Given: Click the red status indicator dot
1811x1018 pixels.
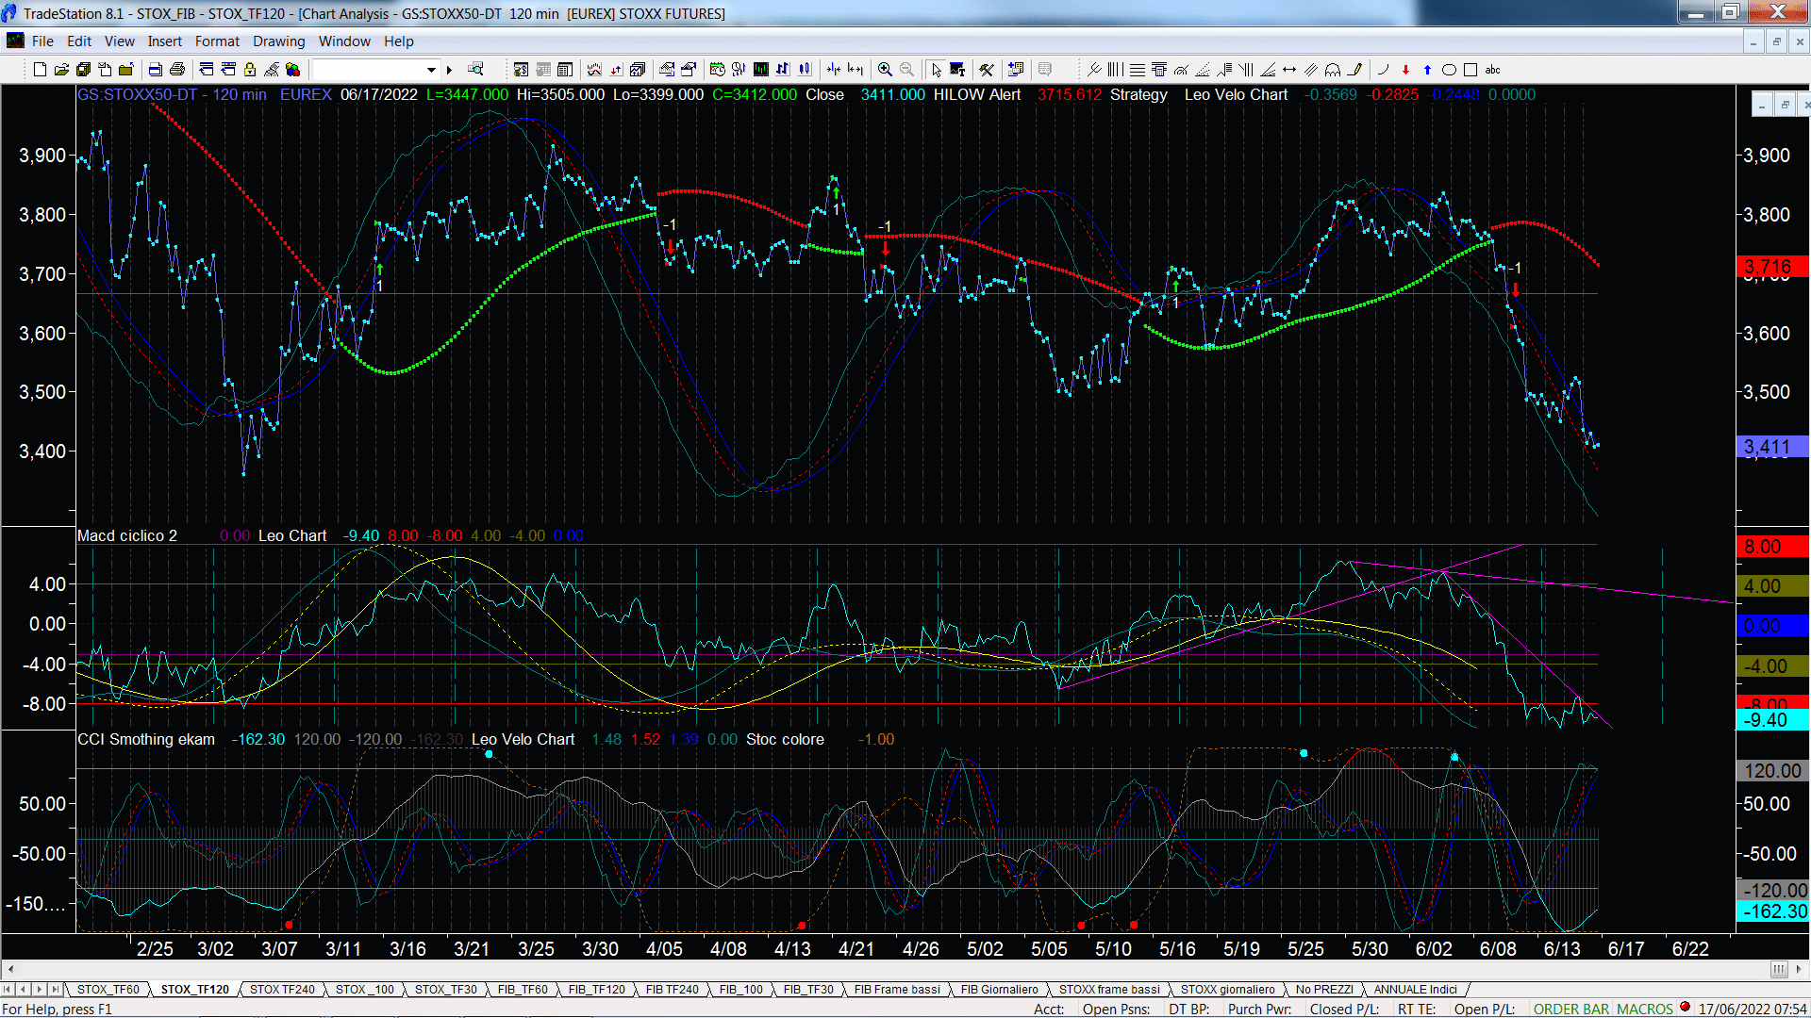Looking at the screenshot, I should [x=1685, y=1007].
